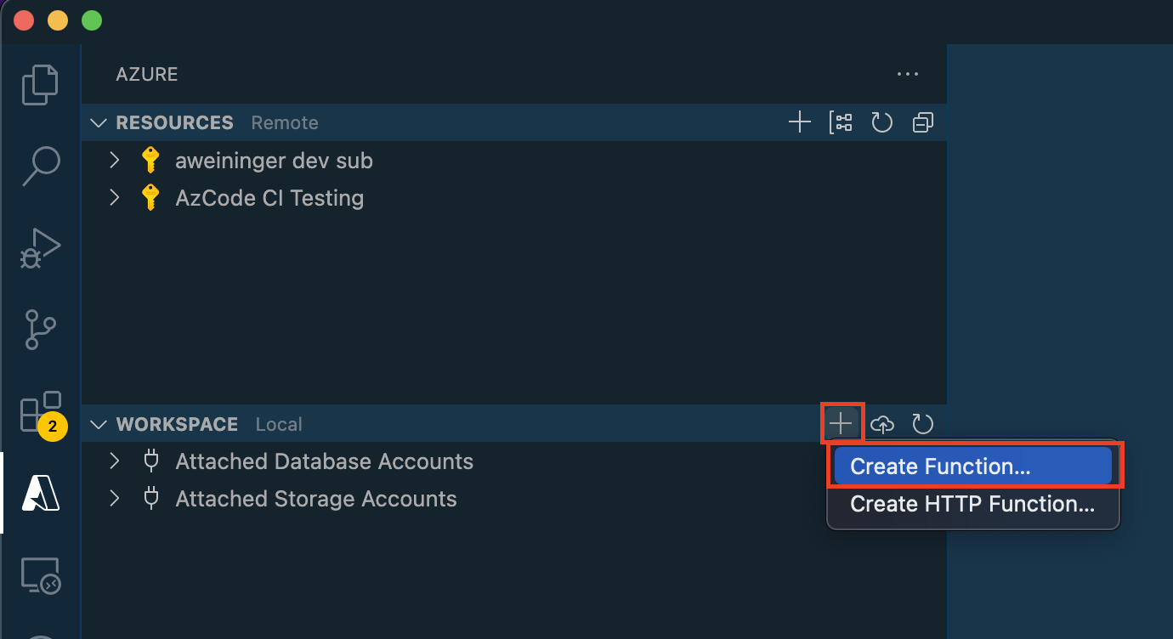
Task: Open Source Control view
Action: tap(40, 329)
